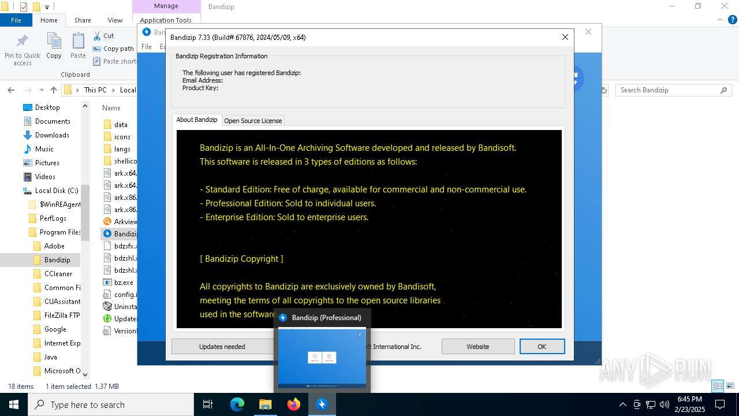Open recent locations dropdown arrow
Image resolution: width=739 pixels, height=416 pixels.
[x=42, y=90]
